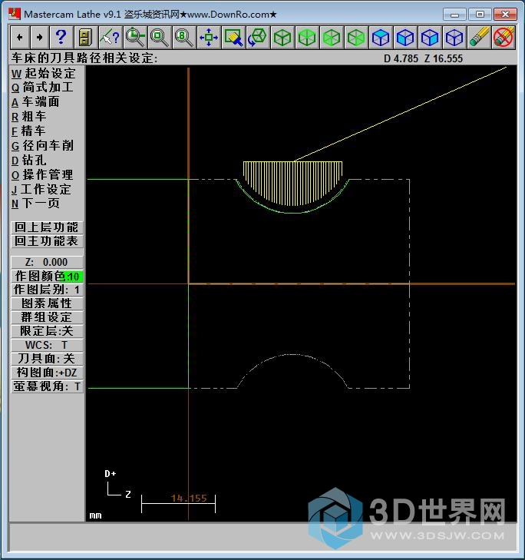This screenshot has height=560, width=525.
Task: Open O 操作管理 operations manager
Action: point(42,174)
